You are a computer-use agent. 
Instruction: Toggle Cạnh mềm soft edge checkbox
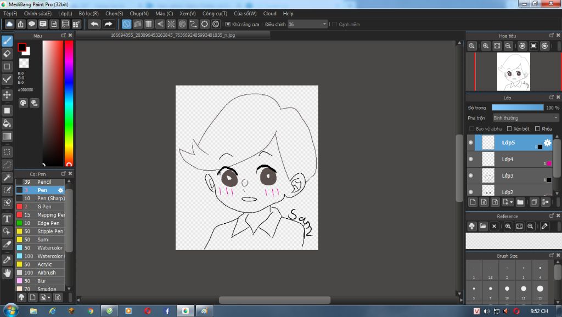point(334,24)
